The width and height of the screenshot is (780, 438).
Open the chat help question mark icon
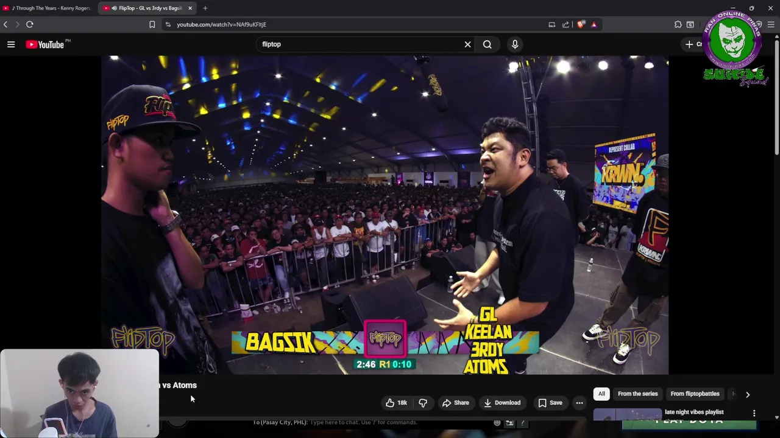522,422
